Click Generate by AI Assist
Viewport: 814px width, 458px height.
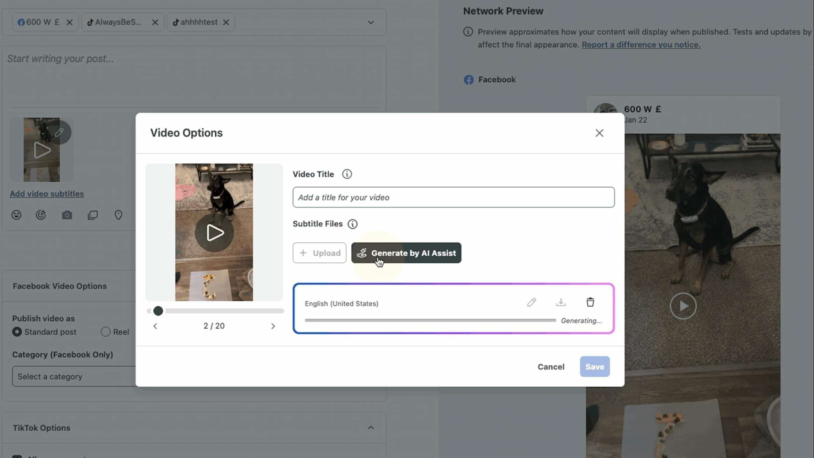click(x=406, y=253)
